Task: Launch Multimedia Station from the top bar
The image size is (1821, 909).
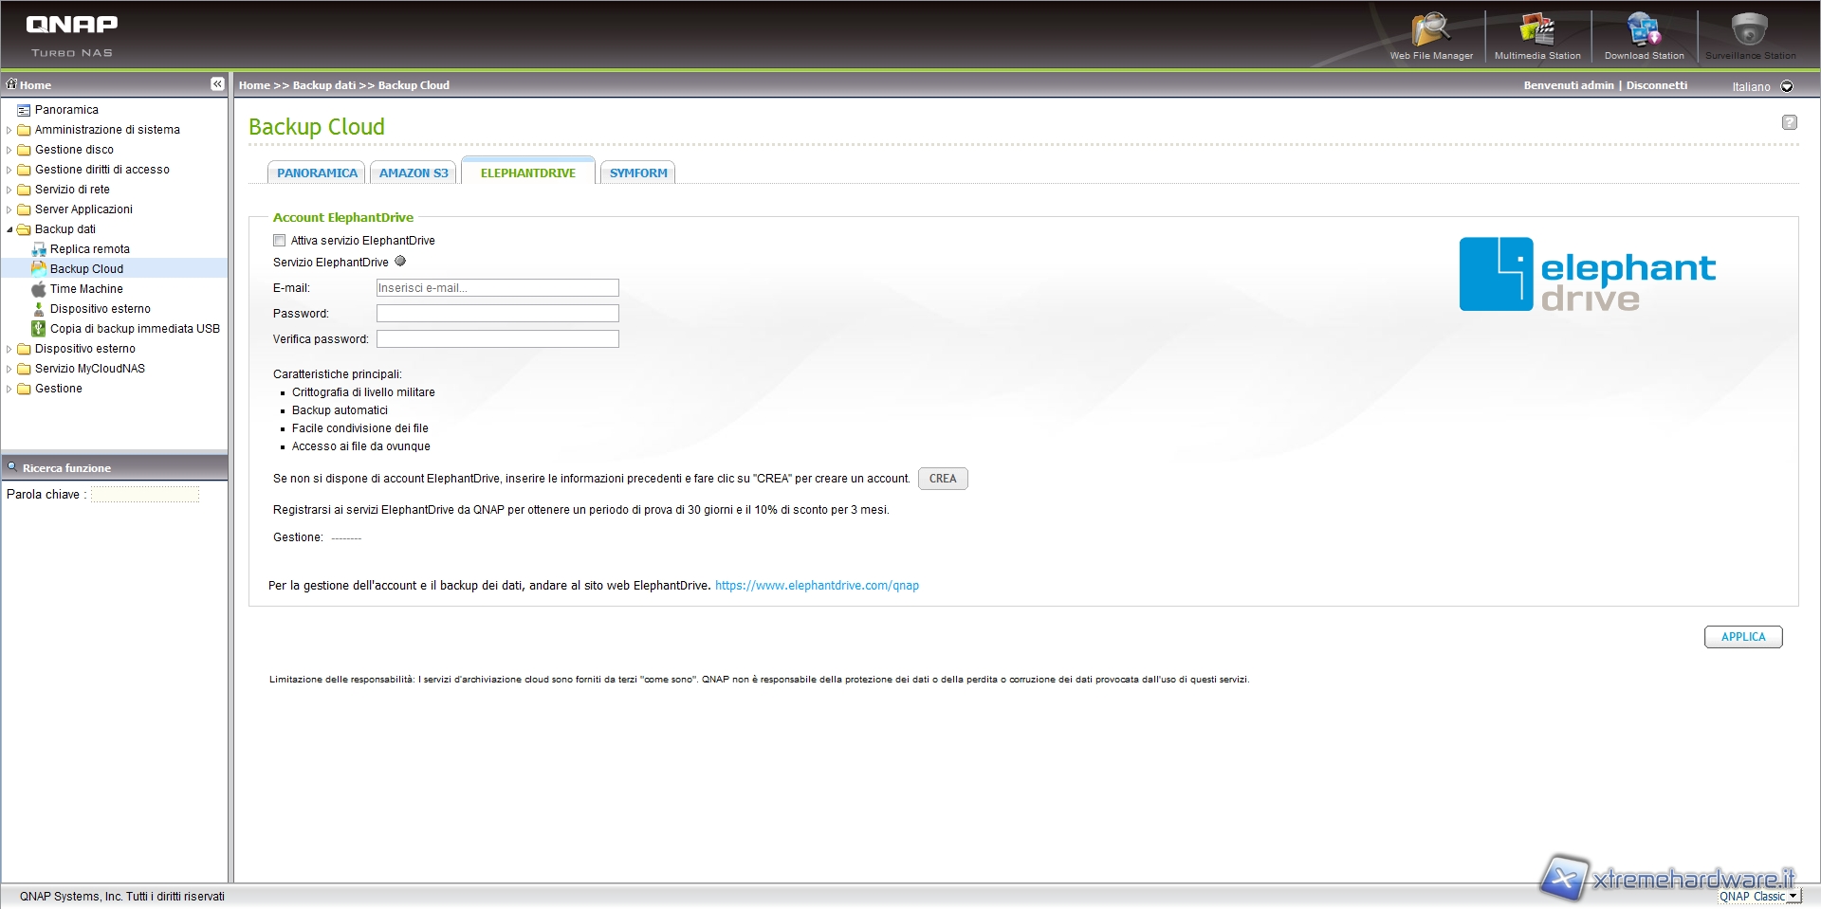Action: [x=1536, y=34]
